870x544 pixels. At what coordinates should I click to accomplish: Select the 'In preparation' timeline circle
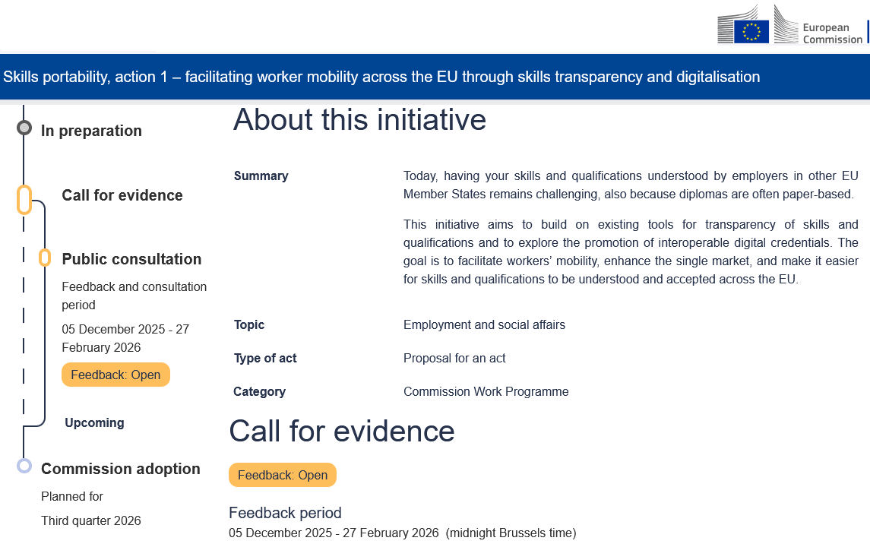point(24,128)
